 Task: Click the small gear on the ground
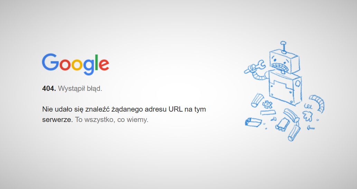[x=267, y=104]
